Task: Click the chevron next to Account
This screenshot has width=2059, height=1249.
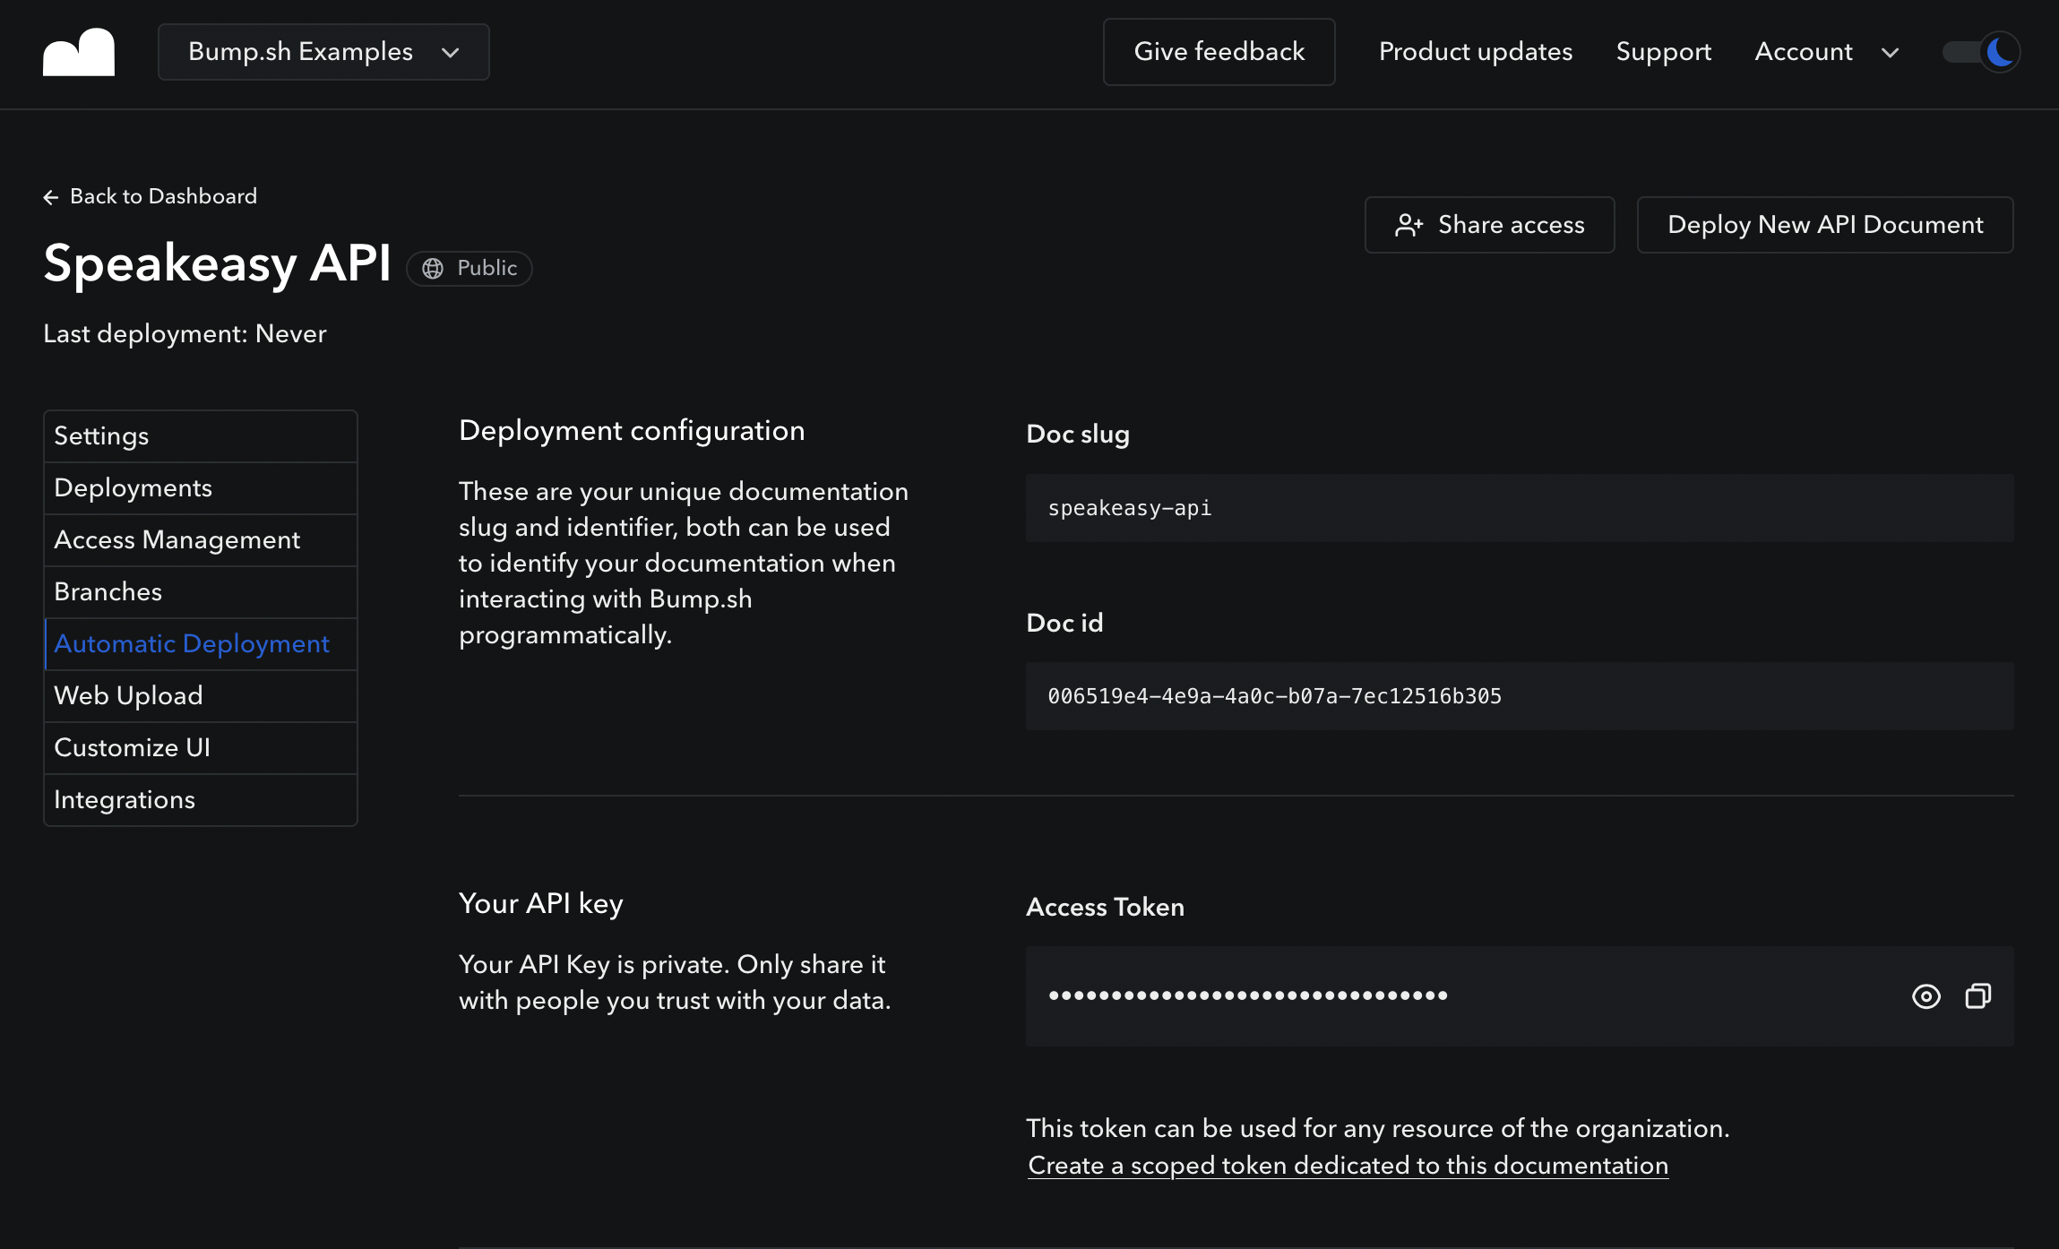Action: 1891,52
